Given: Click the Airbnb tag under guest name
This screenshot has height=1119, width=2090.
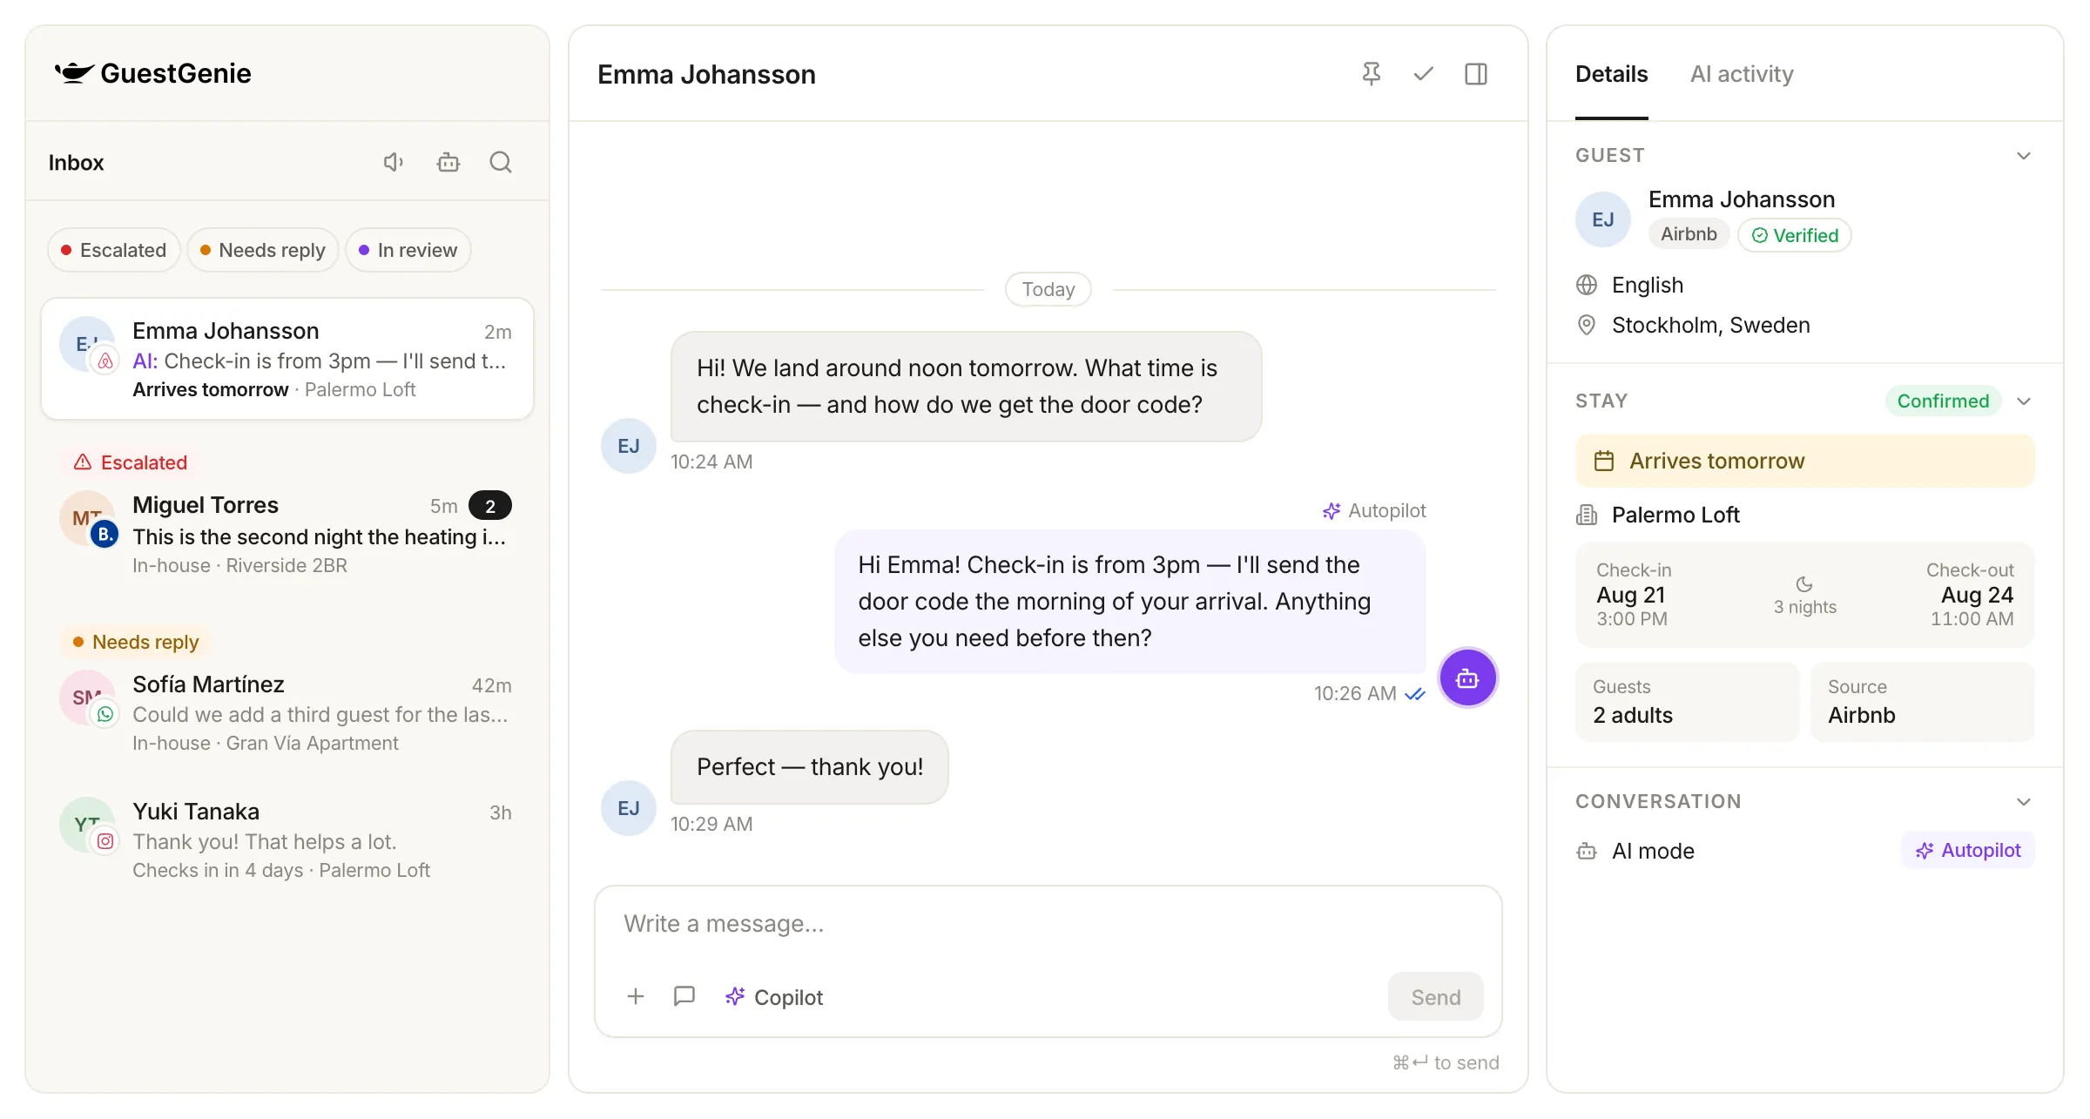Looking at the screenshot, I should click(1689, 234).
